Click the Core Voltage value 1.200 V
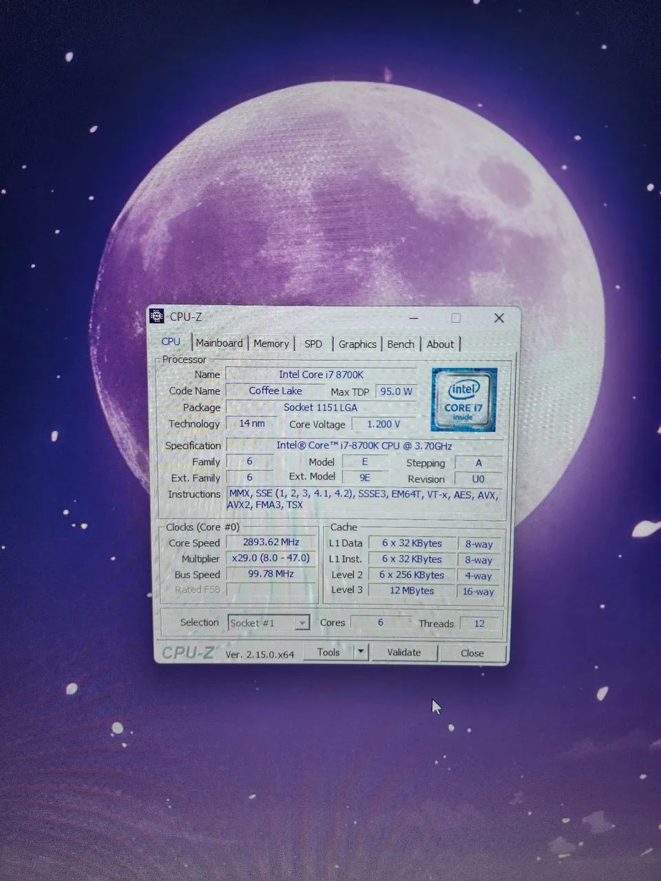Screen dimensions: 661x881 384,424
